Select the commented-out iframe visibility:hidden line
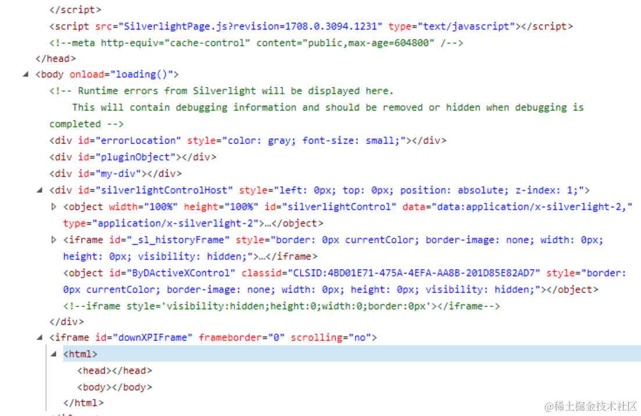Screen dimensions: 641x416 click(x=281, y=306)
